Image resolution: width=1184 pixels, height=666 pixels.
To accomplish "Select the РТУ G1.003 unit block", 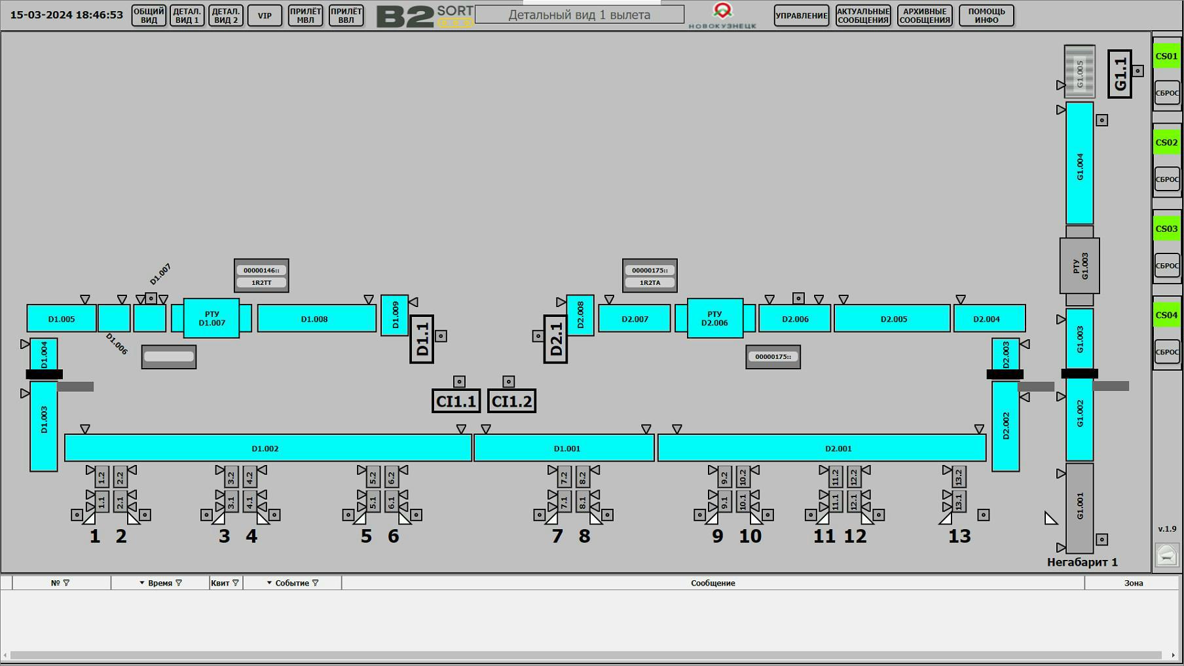I will click(1079, 266).
